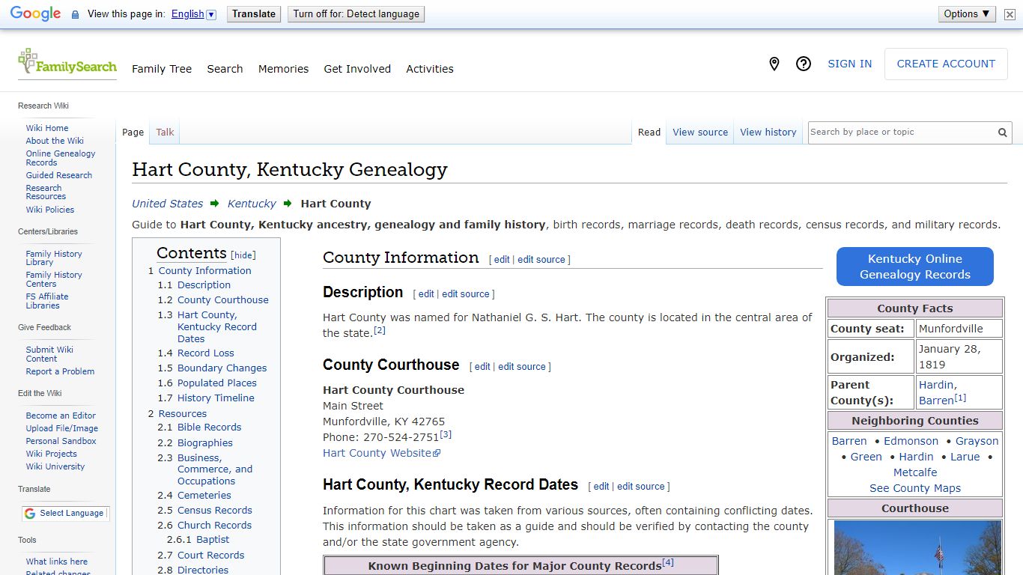Viewport: 1023px width, 575px height.
Task: Hide the Contents table
Action: (x=243, y=255)
